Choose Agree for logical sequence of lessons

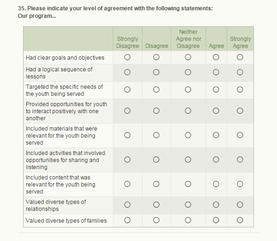(x=216, y=72)
